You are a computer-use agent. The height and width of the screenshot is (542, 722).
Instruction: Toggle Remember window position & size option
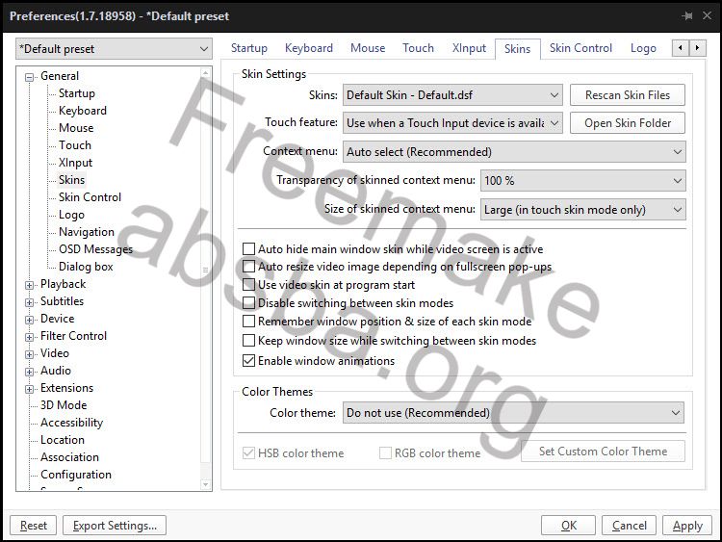(x=248, y=322)
